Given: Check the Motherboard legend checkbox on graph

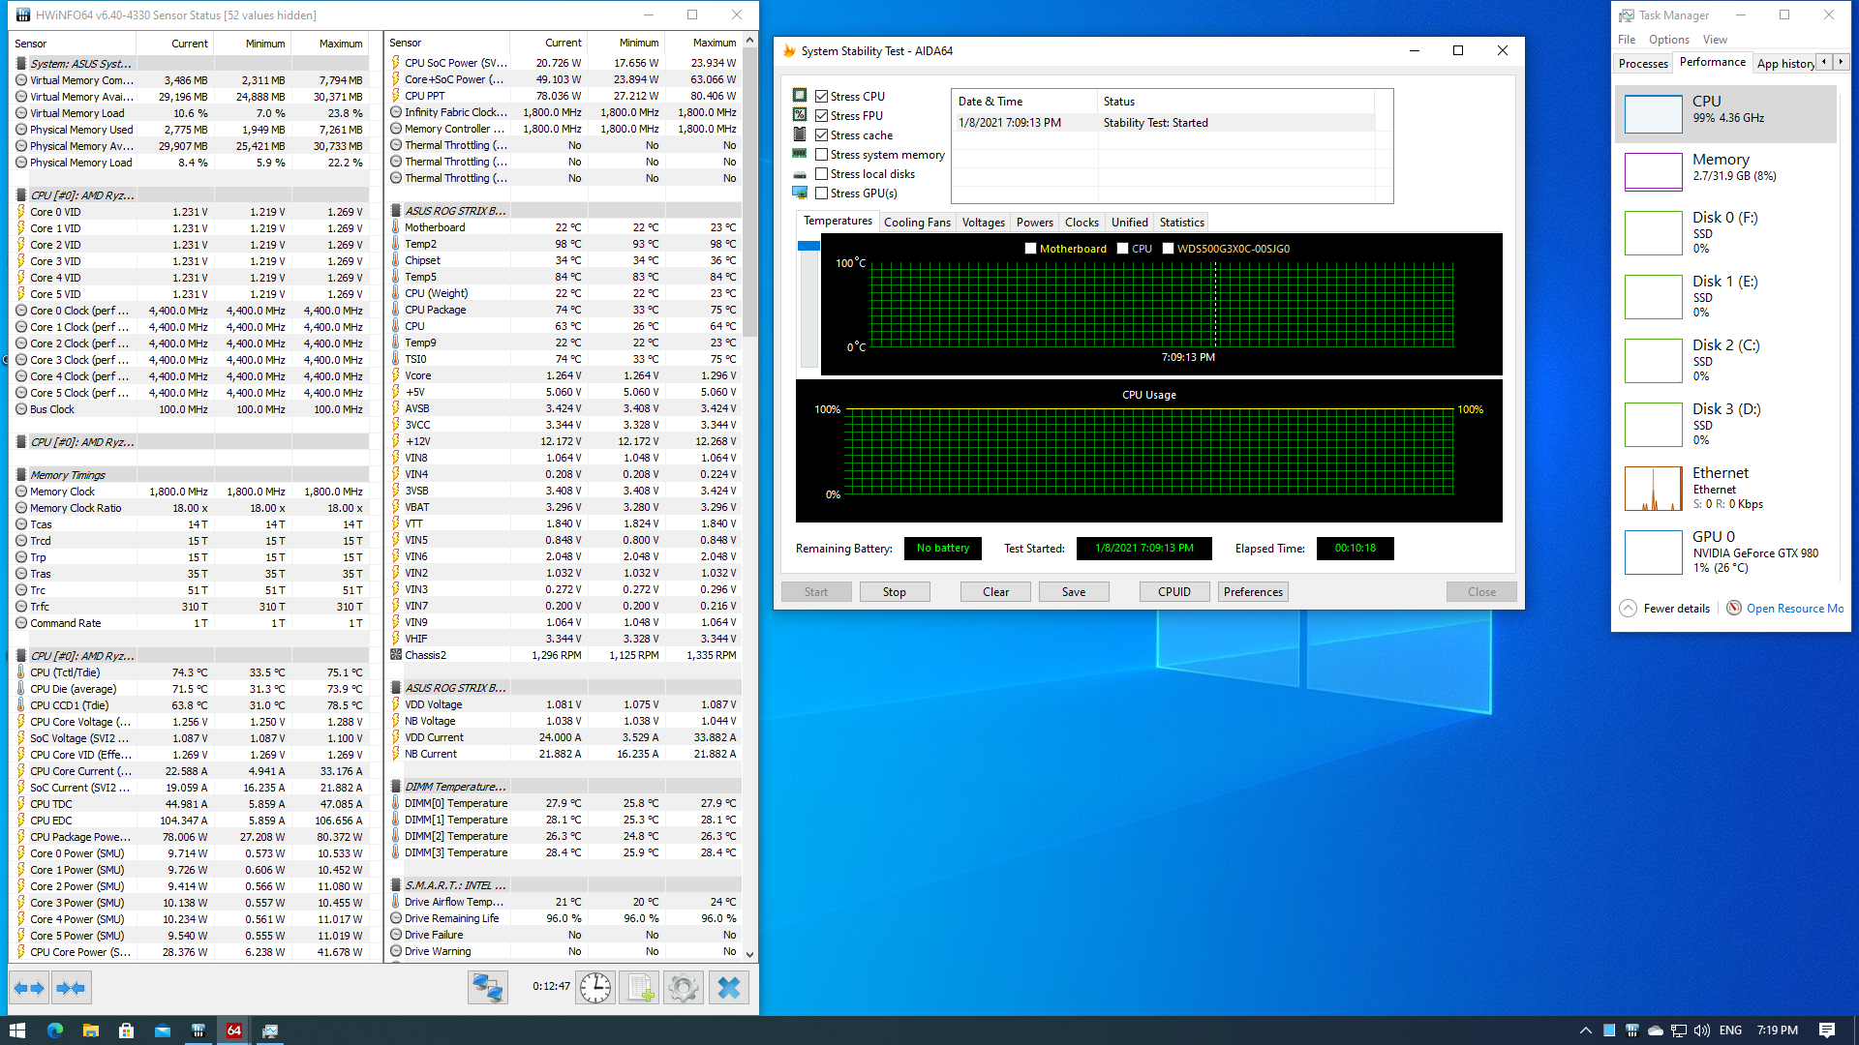Looking at the screenshot, I should [x=1030, y=248].
